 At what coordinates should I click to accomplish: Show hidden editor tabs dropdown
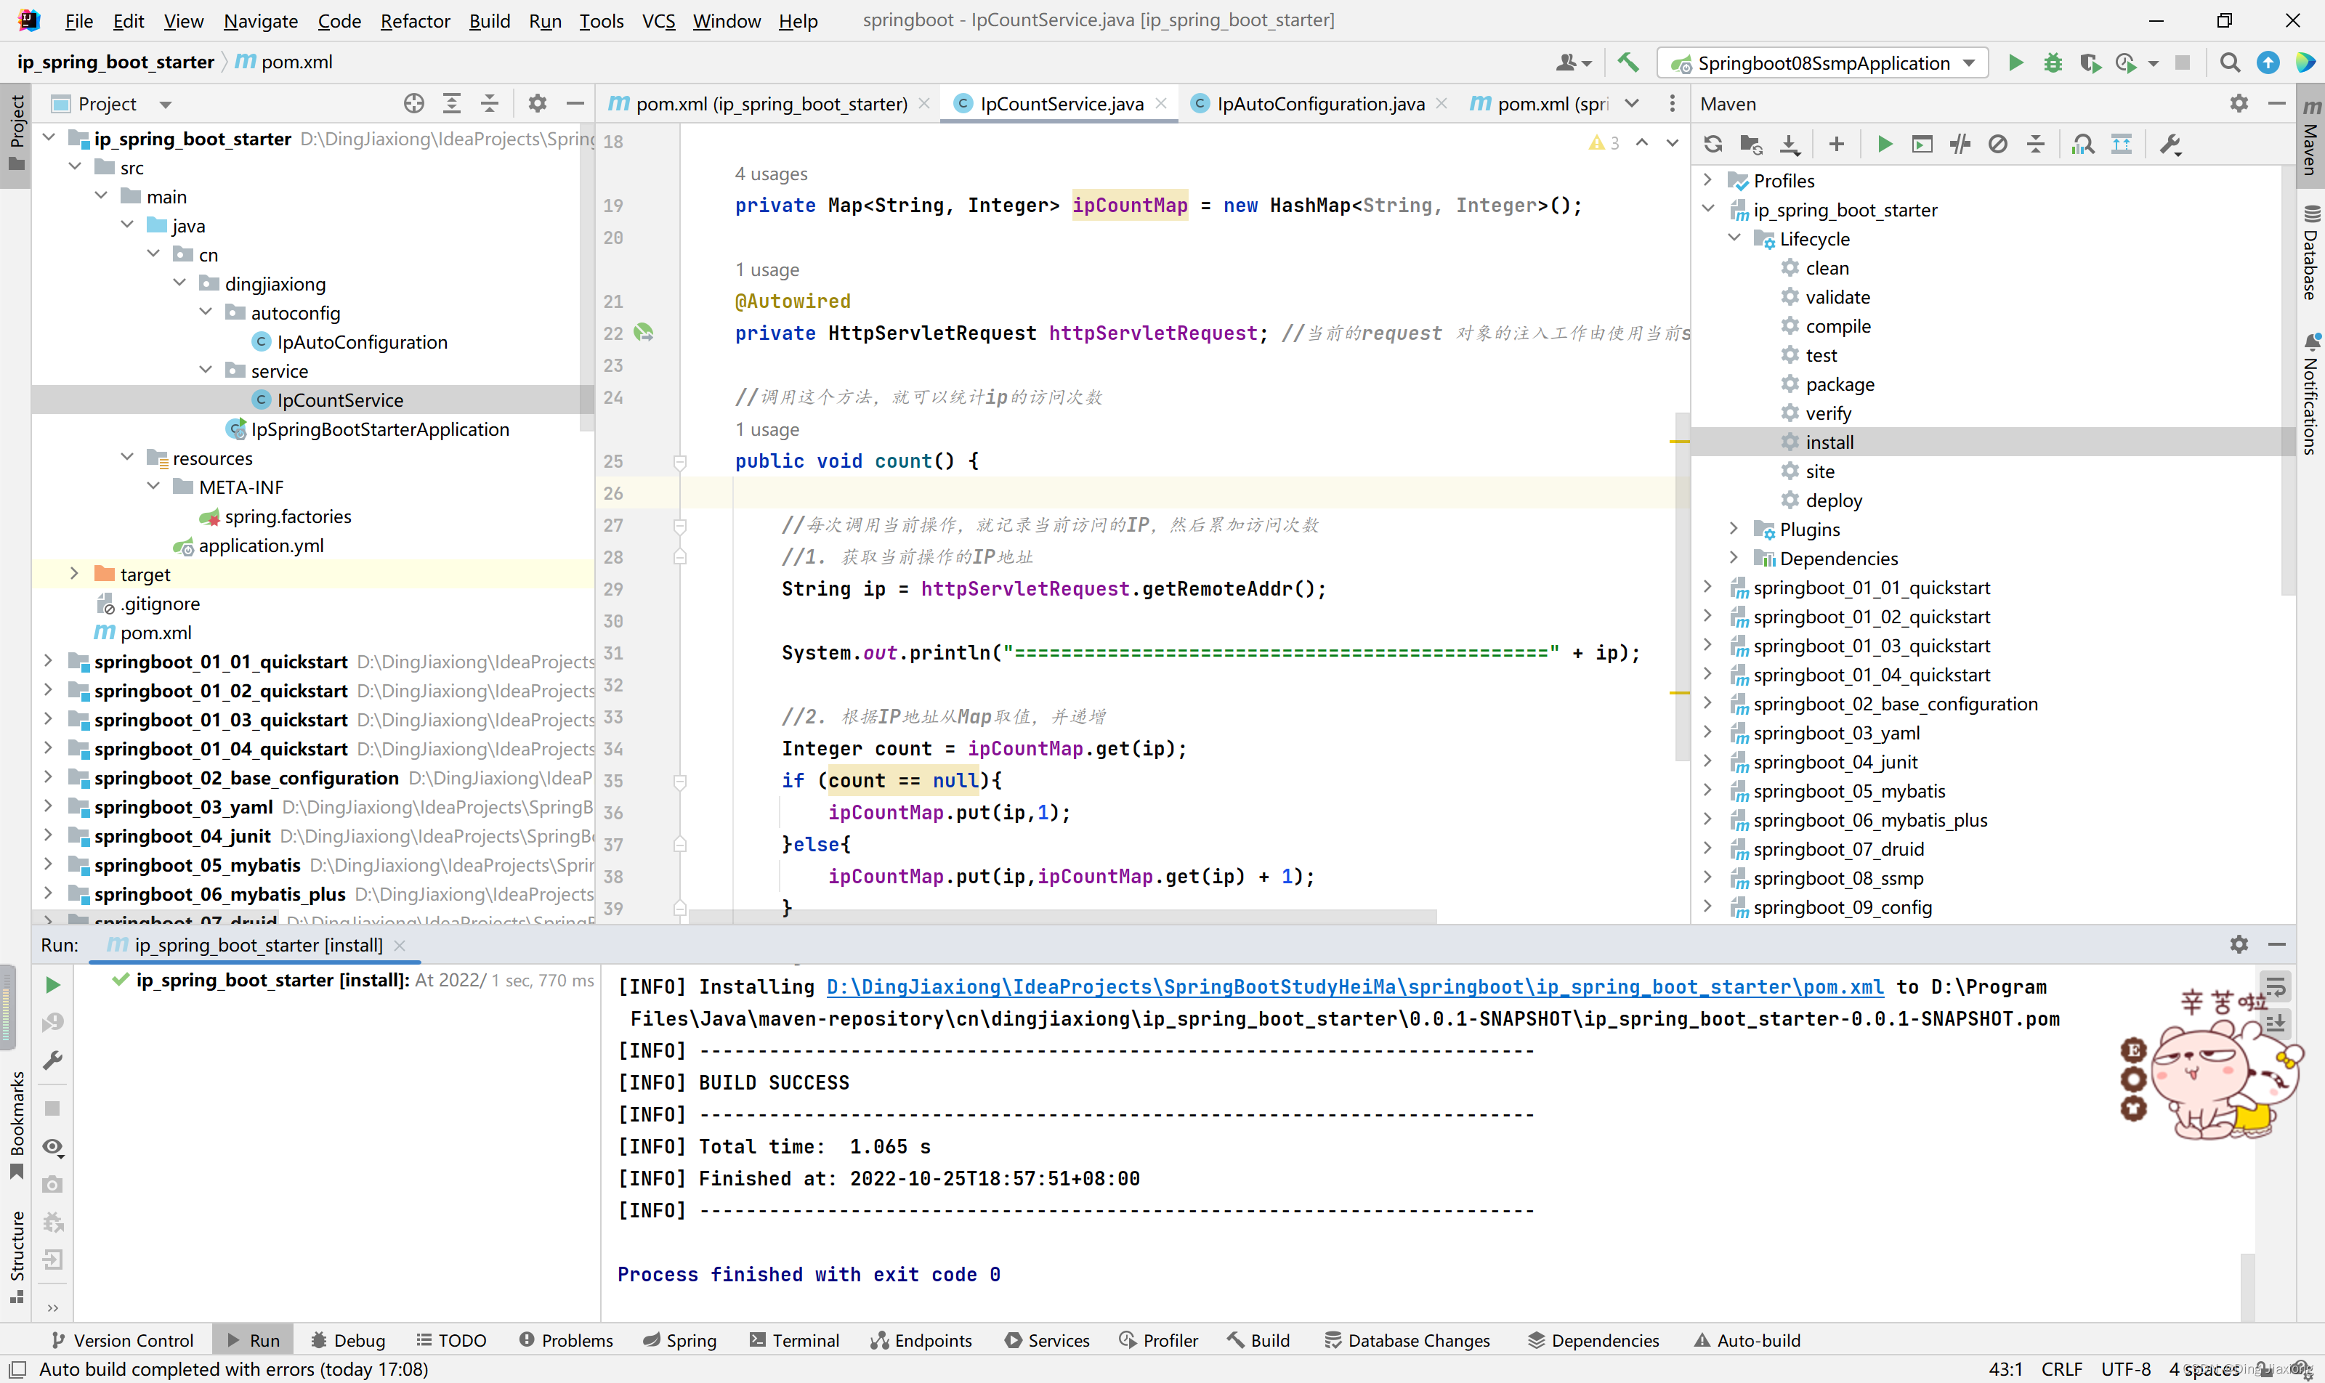point(1631,103)
